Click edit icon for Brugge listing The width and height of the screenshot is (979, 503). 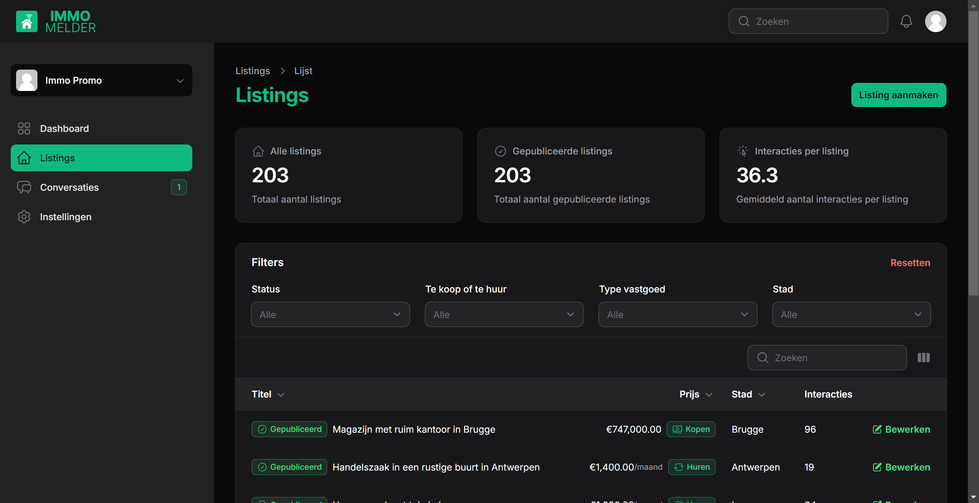877,429
